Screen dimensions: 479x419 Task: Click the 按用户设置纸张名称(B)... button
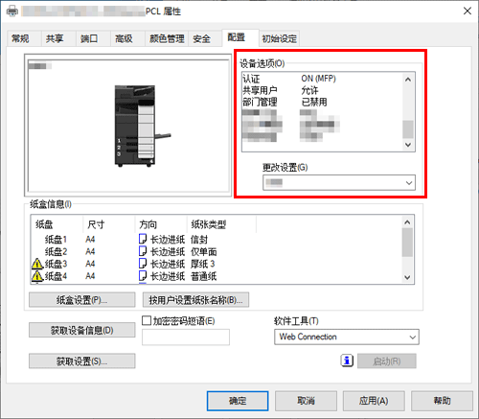(x=195, y=300)
